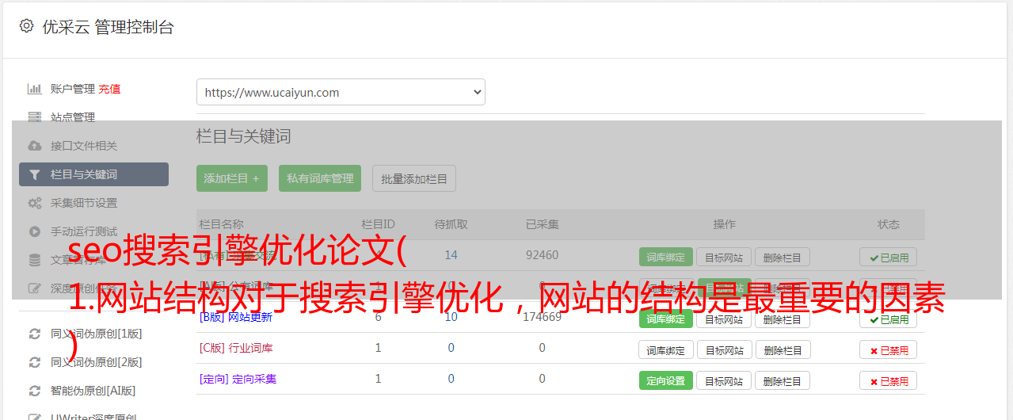Viewport: 1013px width, 420px height.
Task: Click the 站点管理 server icon
Action: tap(34, 117)
